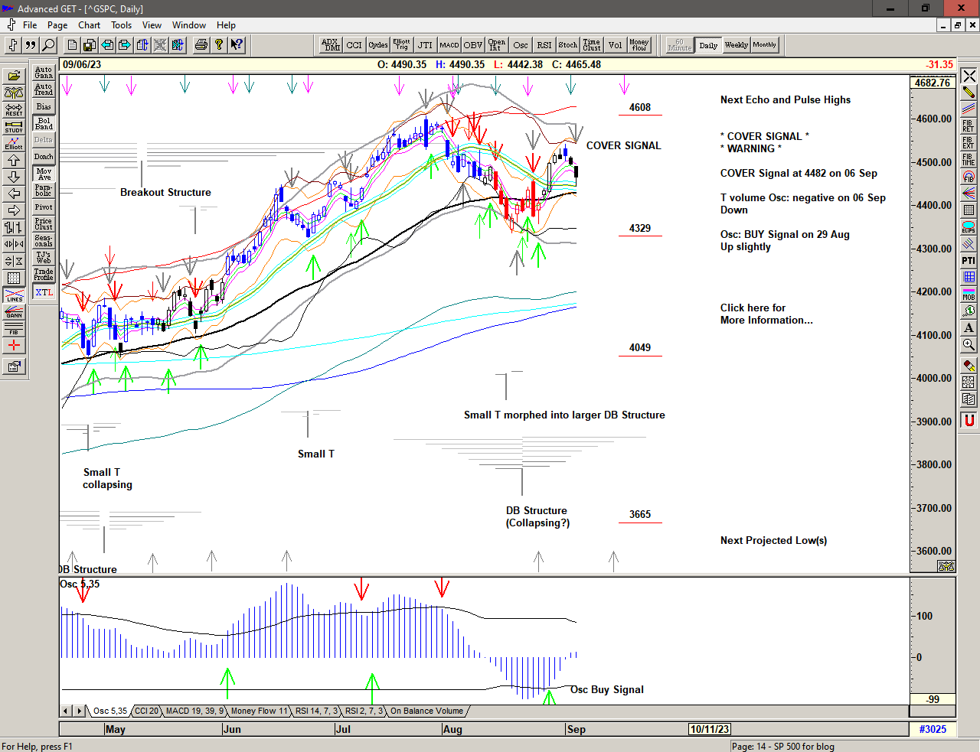Image resolution: width=980 pixels, height=752 pixels.
Task: Toggle the Bol Band overlay
Action: pos(44,123)
